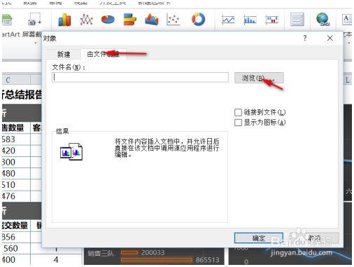Viewport: 354px width, 267px height.
Task: Insert a pie chart
Action: pyautogui.click(x=108, y=20)
